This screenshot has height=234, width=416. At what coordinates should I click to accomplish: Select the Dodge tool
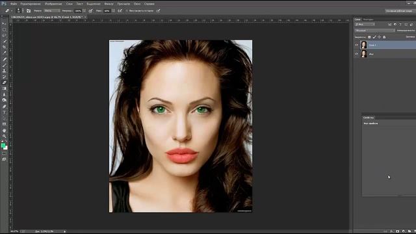click(x=5, y=100)
